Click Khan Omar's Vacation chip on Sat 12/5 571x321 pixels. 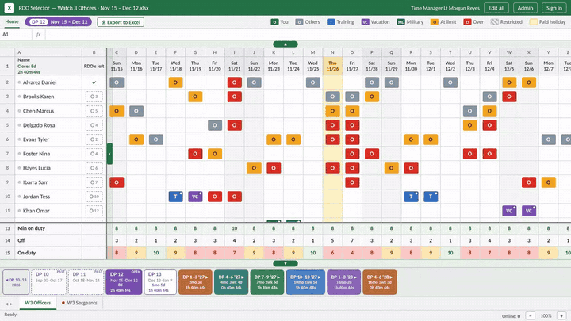tap(509, 211)
